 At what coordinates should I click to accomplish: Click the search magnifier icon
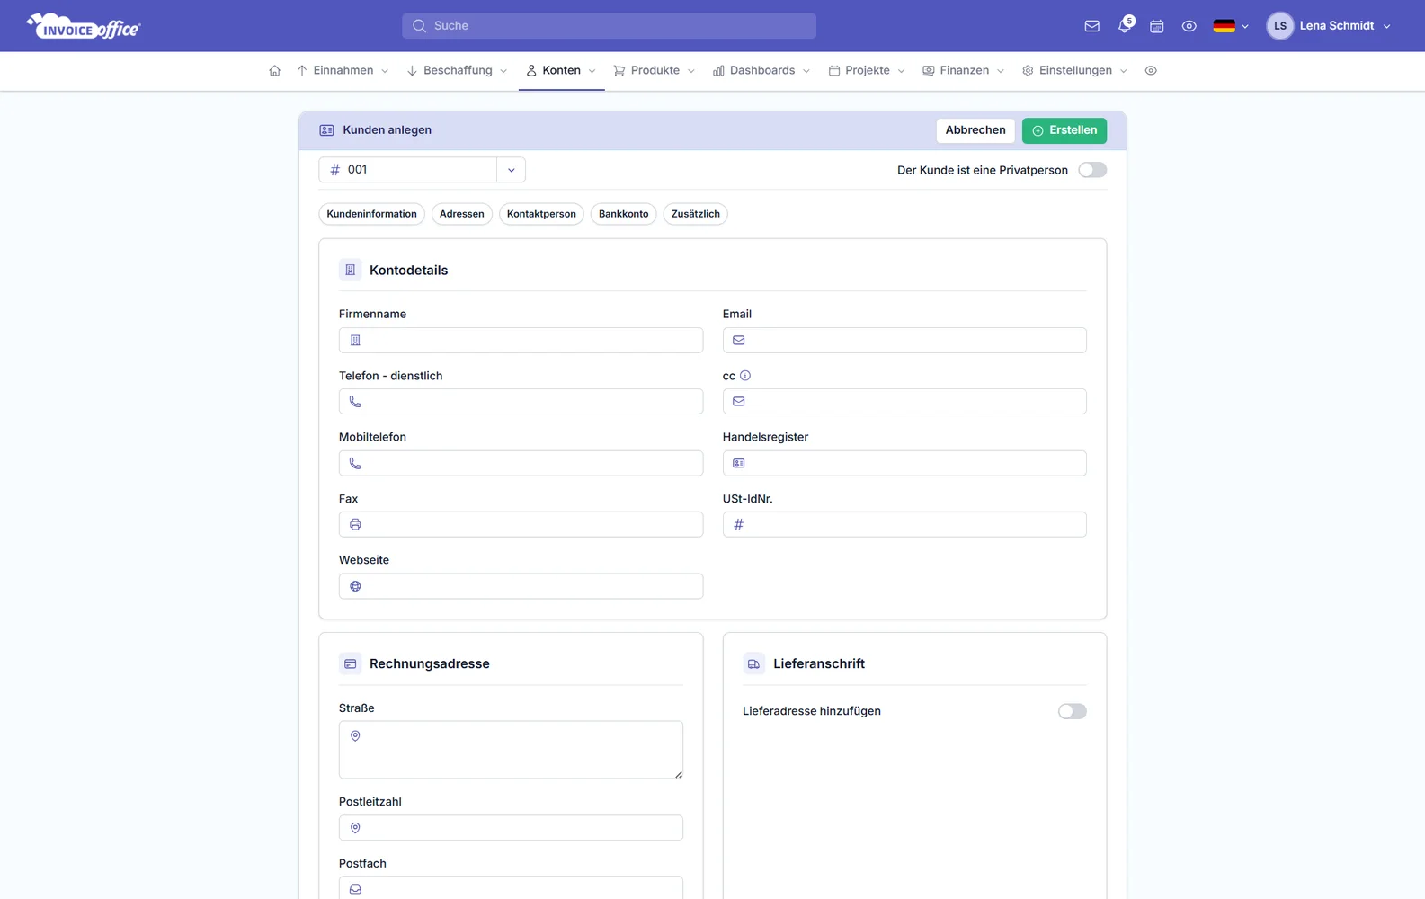[x=419, y=26]
